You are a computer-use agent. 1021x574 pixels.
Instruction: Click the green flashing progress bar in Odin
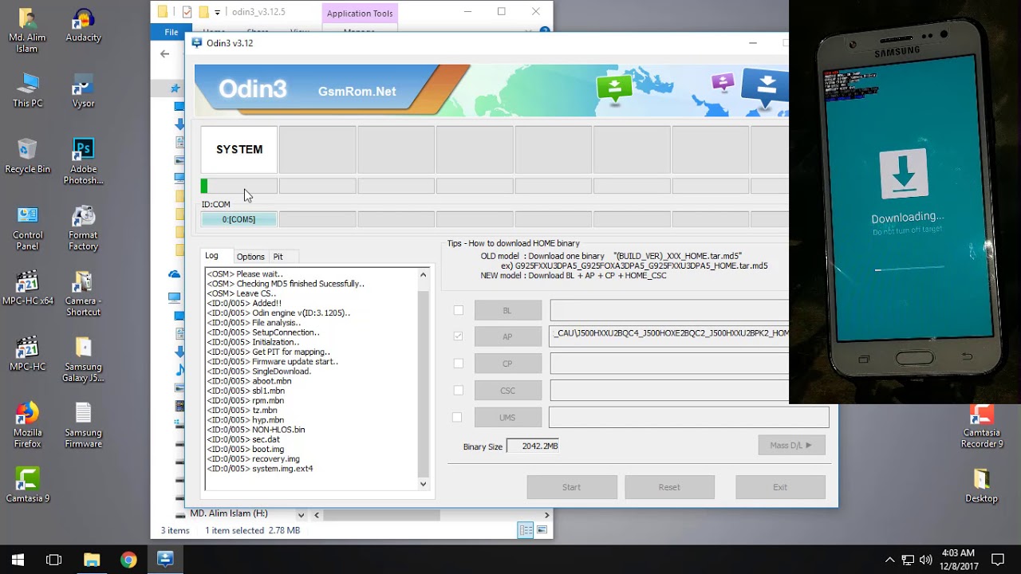pyautogui.click(x=204, y=186)
